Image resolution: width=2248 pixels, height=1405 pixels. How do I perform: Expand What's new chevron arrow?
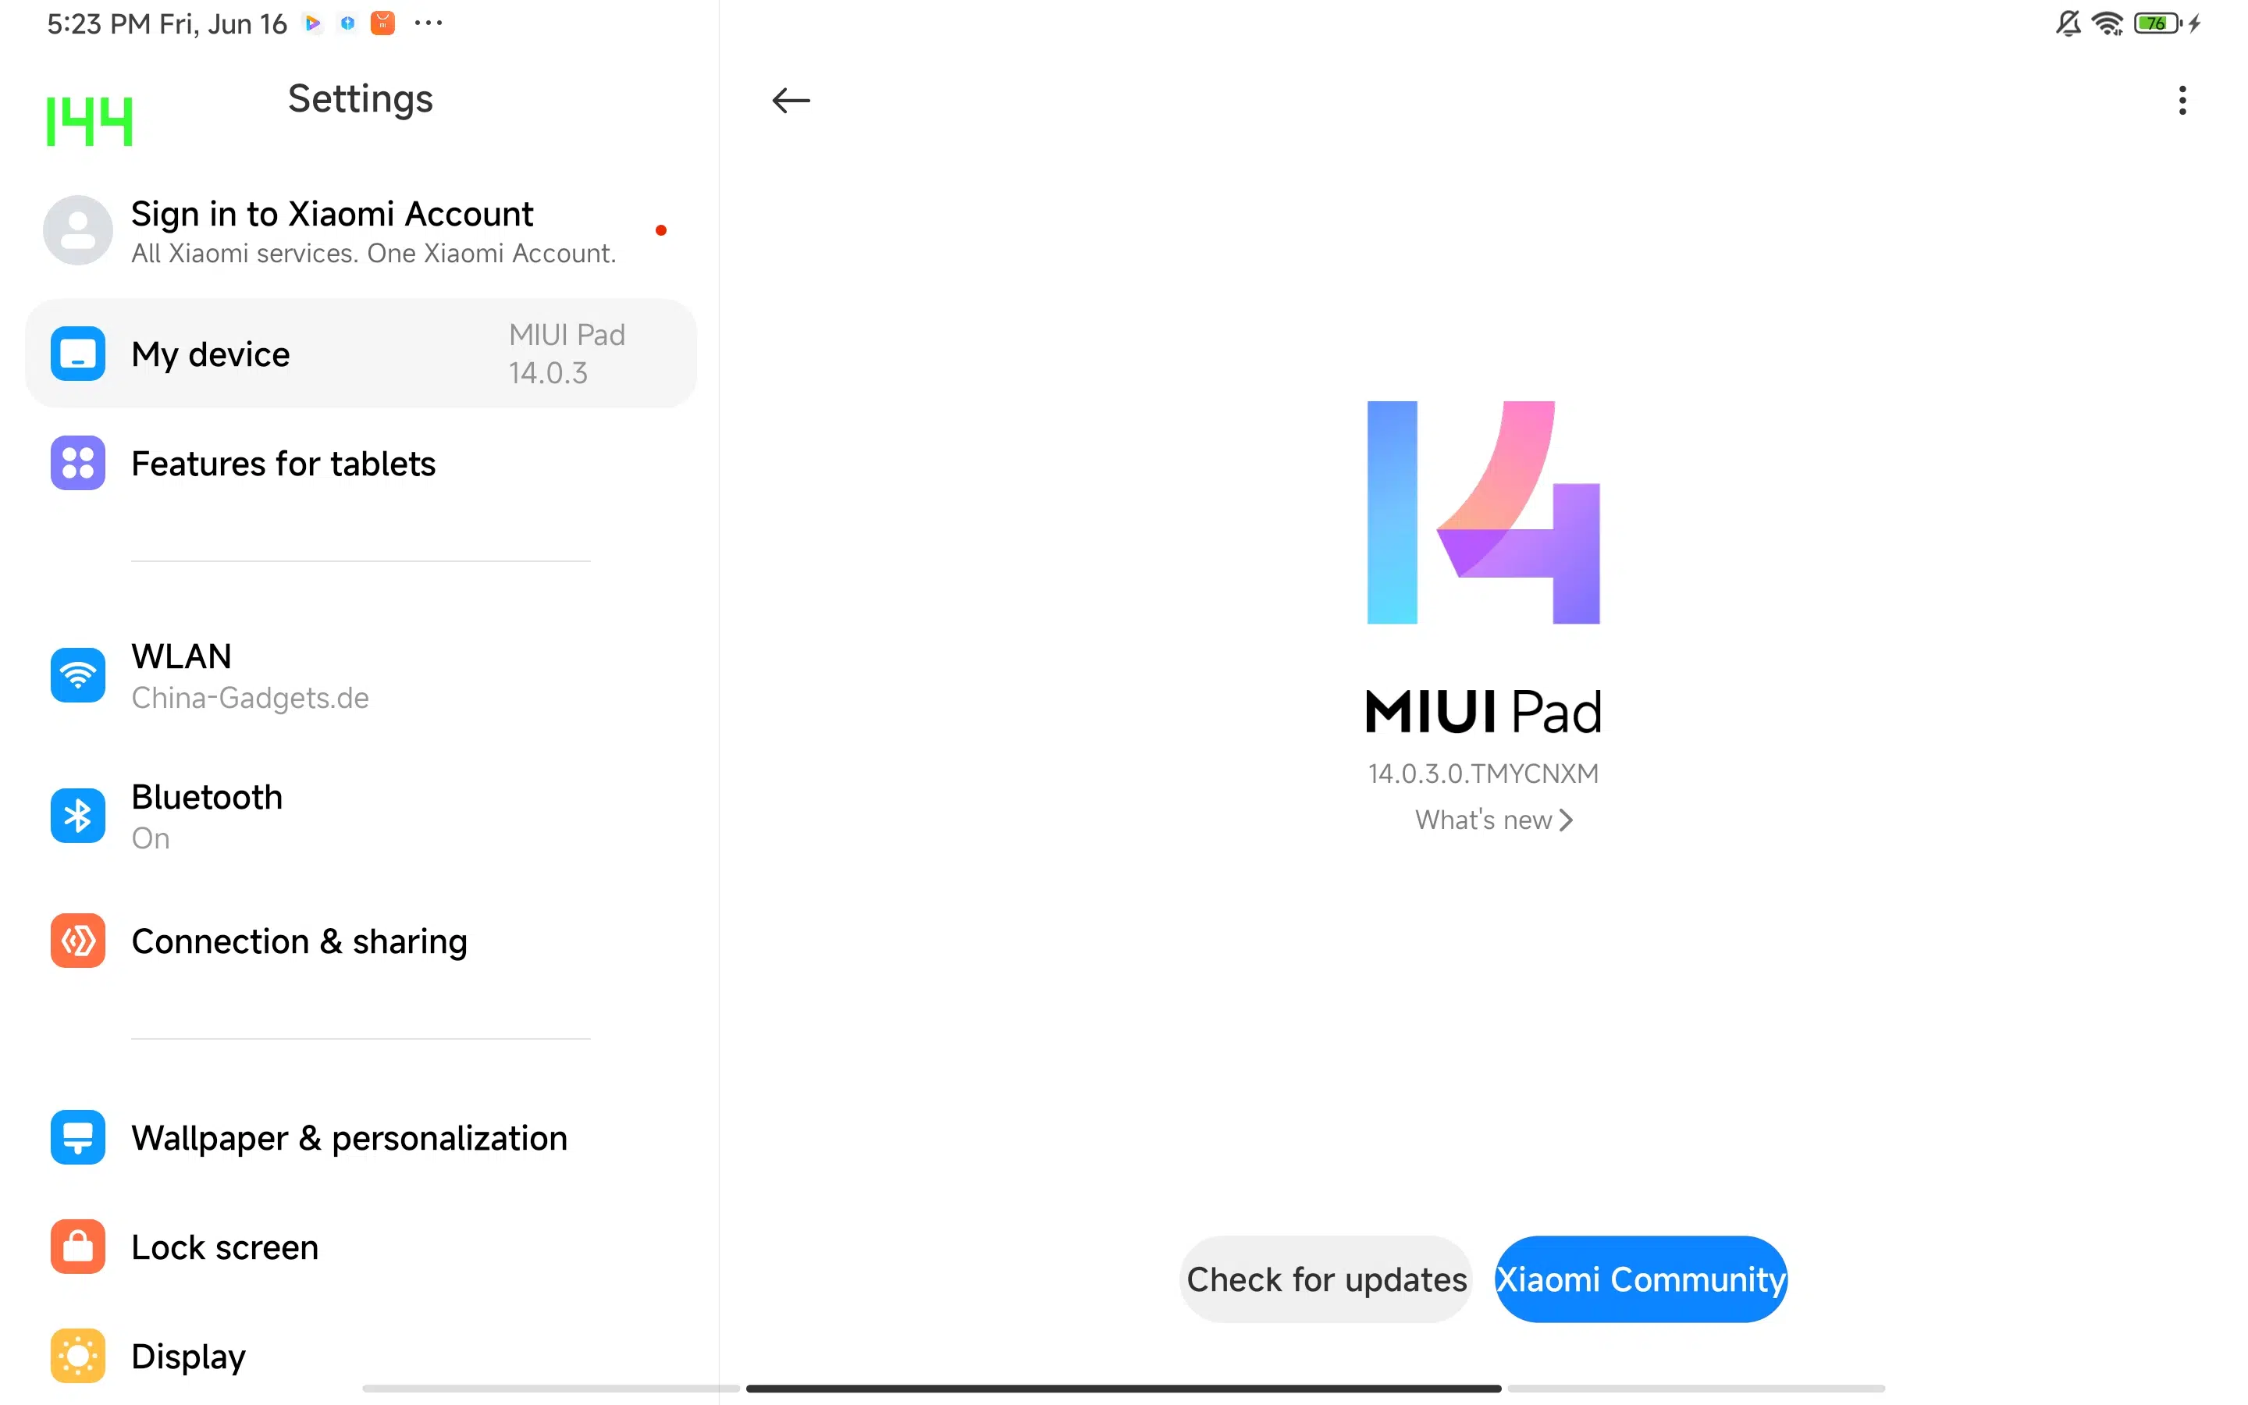pos(1566,820)
